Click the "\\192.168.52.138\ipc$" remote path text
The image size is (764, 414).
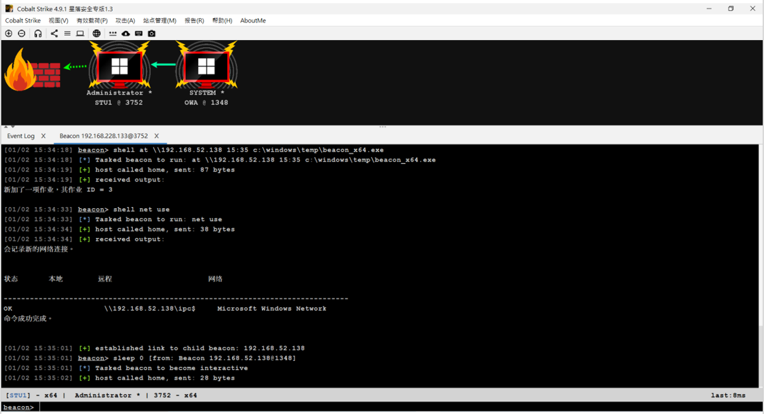[x=150, y=309]
